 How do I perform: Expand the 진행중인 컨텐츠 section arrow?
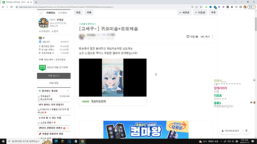tap(68, 128)
